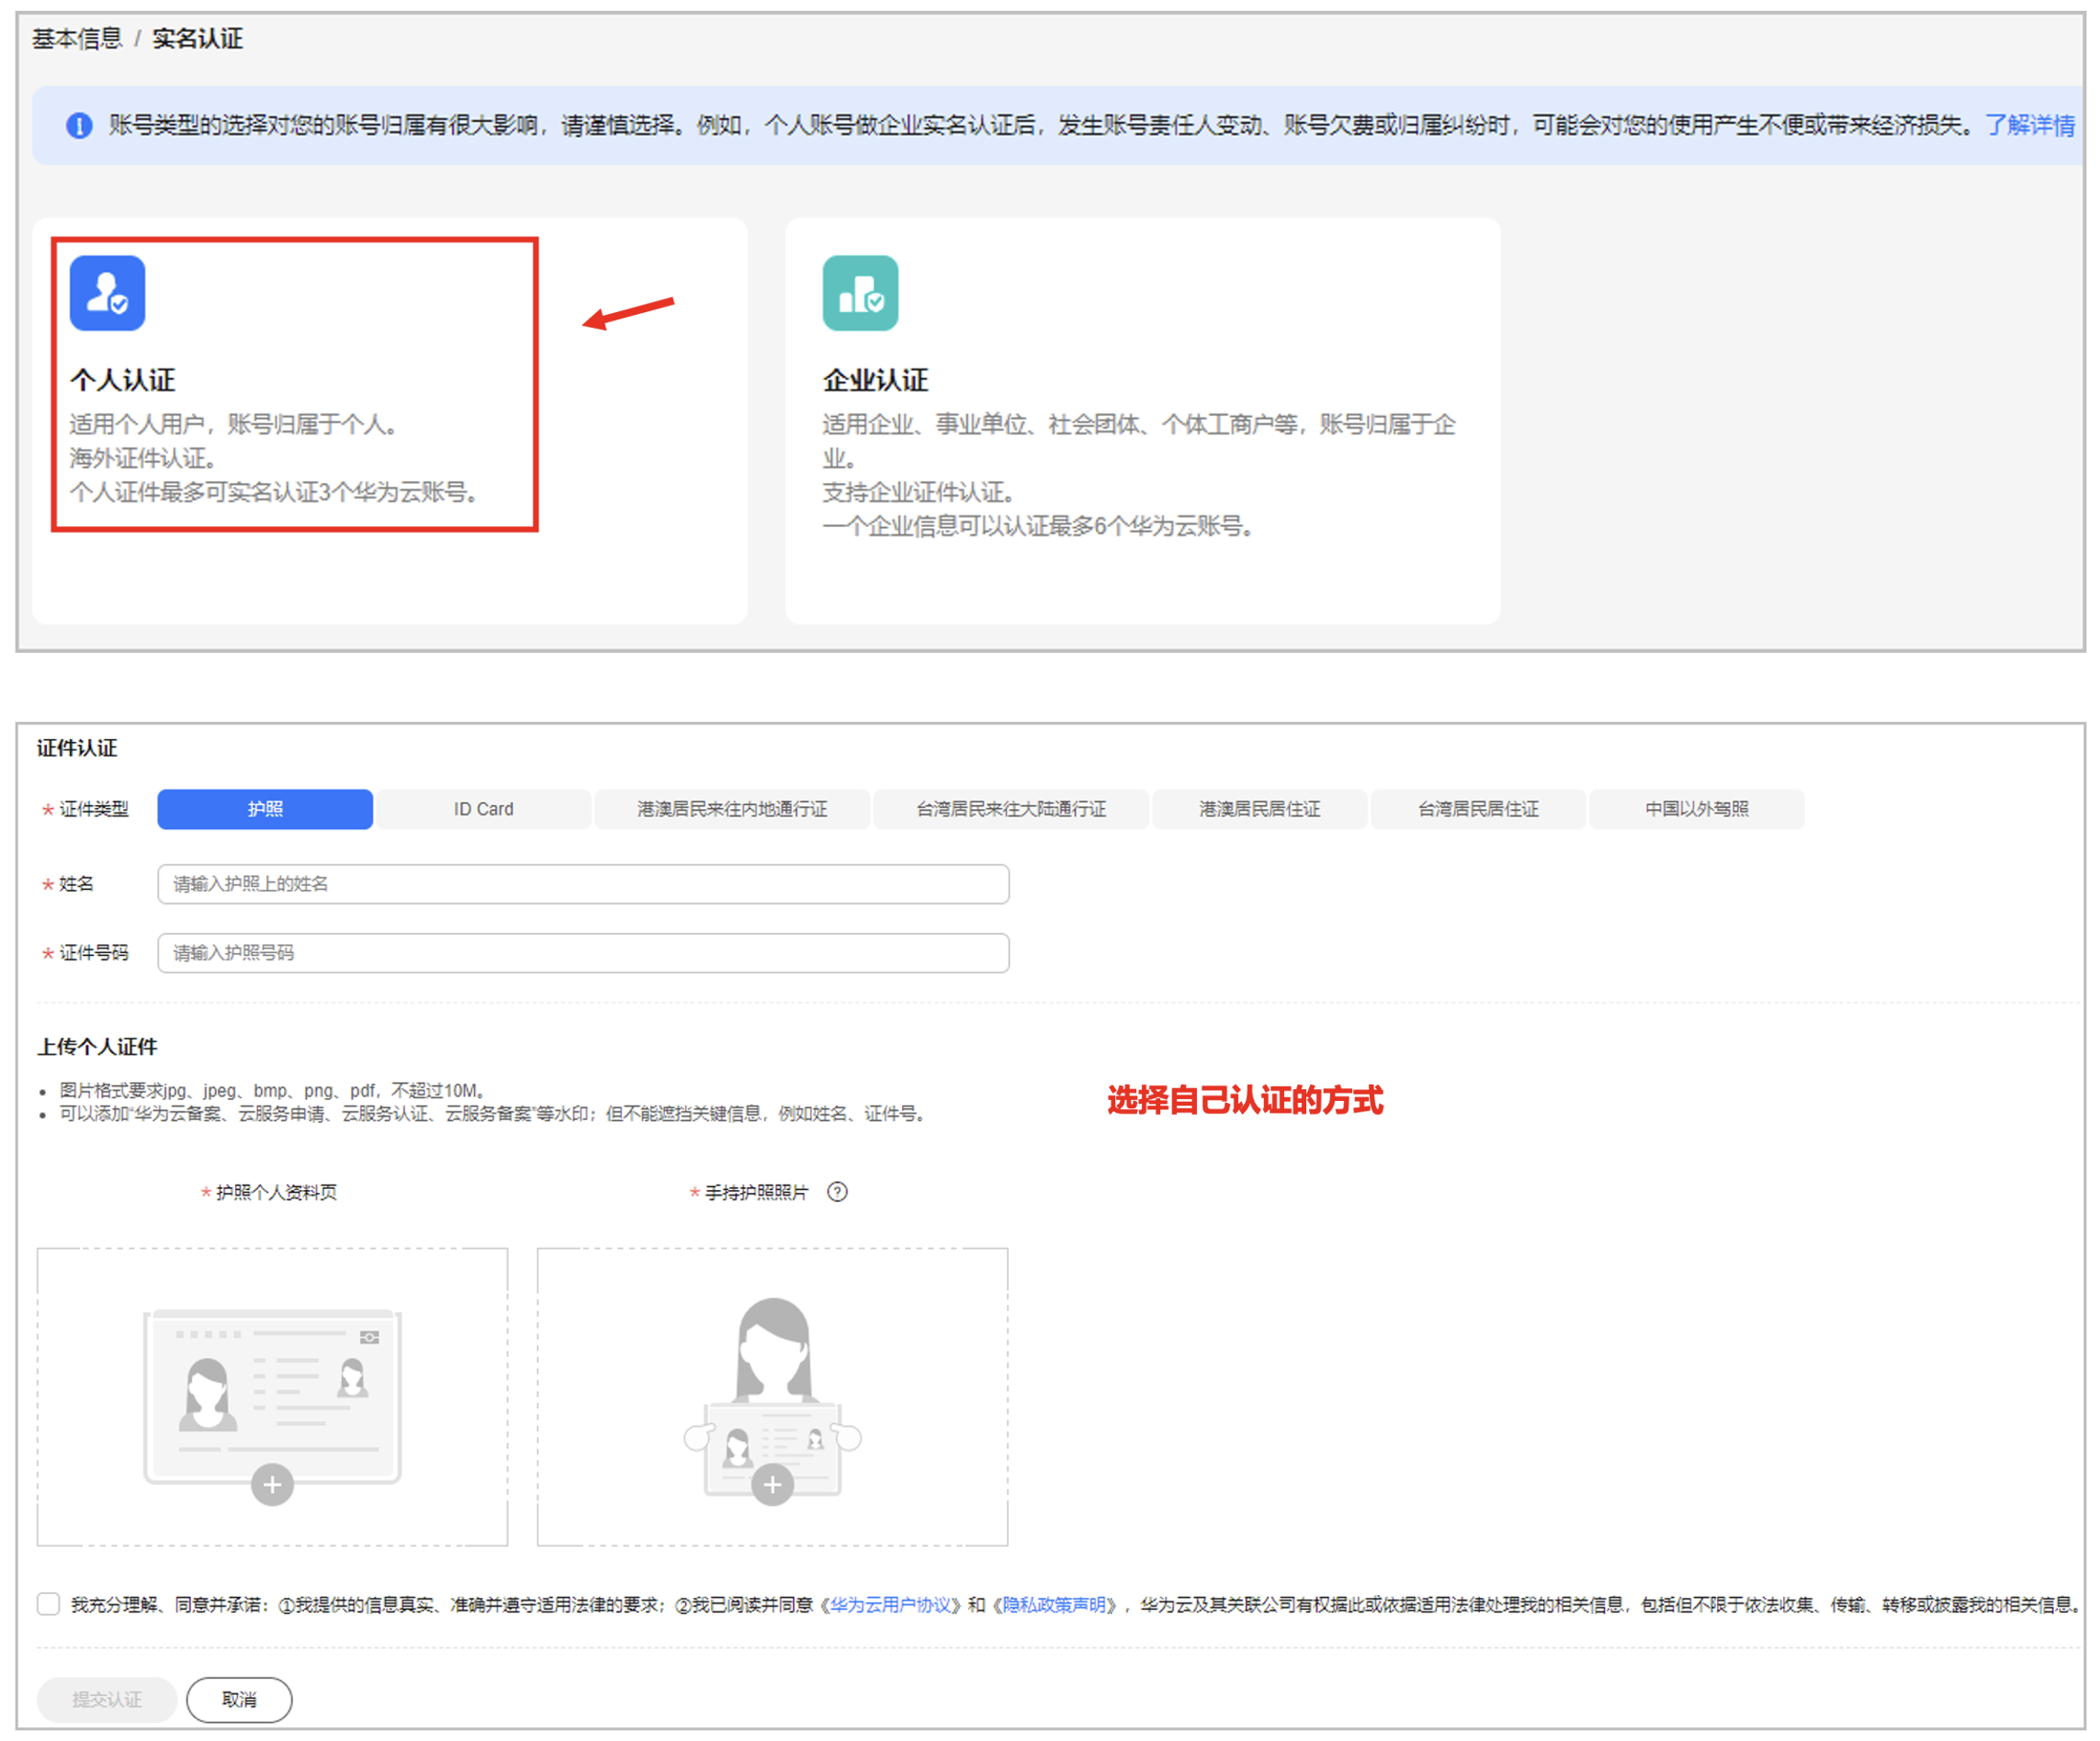Click plus icon on passport data page upload

[272, 1484]
